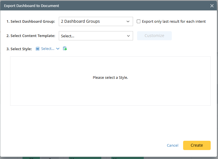
Task: Click the dialog title 'Export Dashboard to Document'
Action: 32,6
